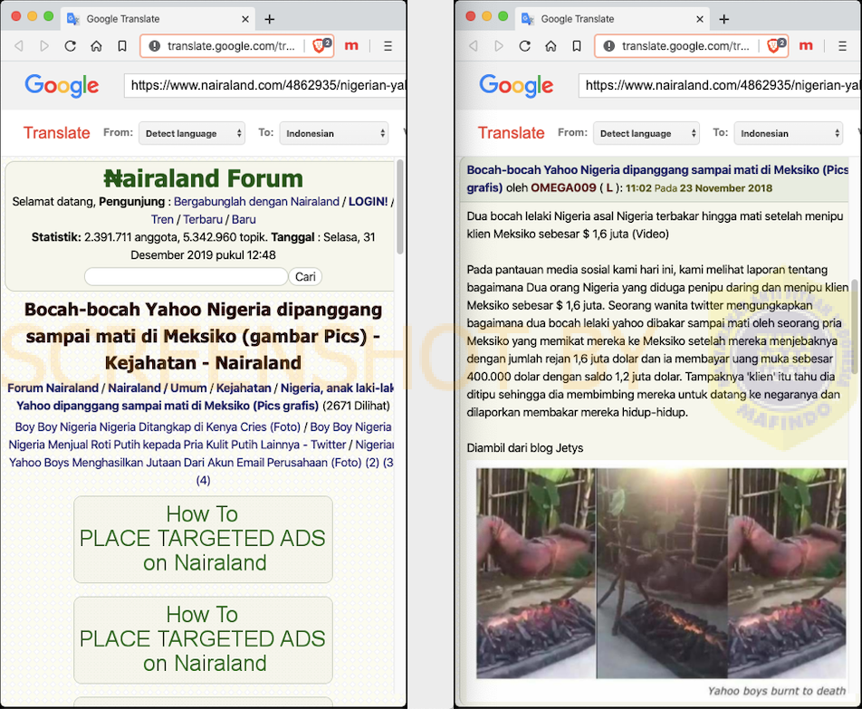Screen dimensions: 862x709
Task: Open Brave shield icon in left window
Action: point(321,46)
